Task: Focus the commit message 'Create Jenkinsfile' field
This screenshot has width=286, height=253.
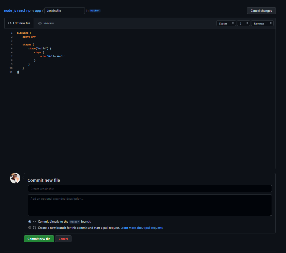Action: click(x=150, y=189)
